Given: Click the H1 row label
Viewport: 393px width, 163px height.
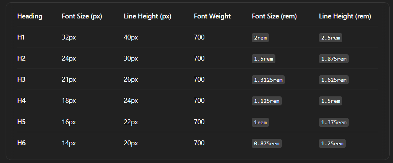Looking at the screenshot, I should point(21,37).
